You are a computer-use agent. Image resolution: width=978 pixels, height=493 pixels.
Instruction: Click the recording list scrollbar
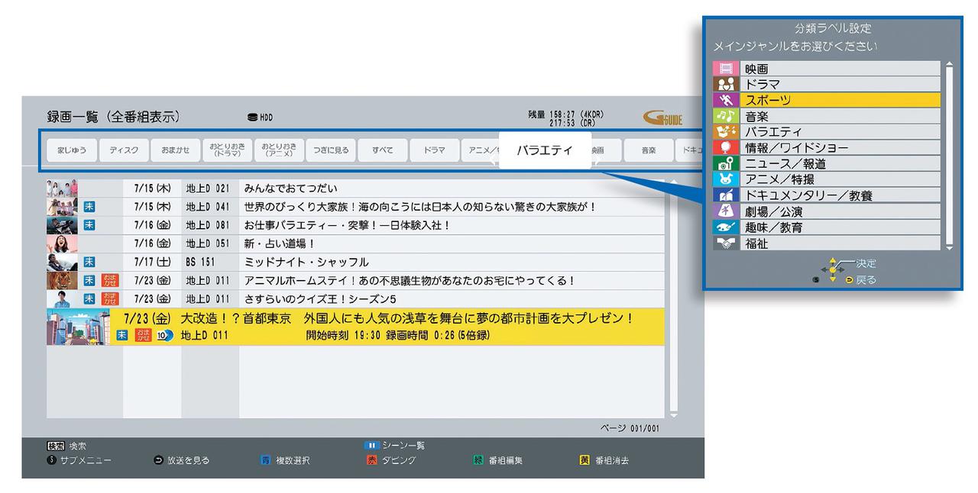(673, 298)
